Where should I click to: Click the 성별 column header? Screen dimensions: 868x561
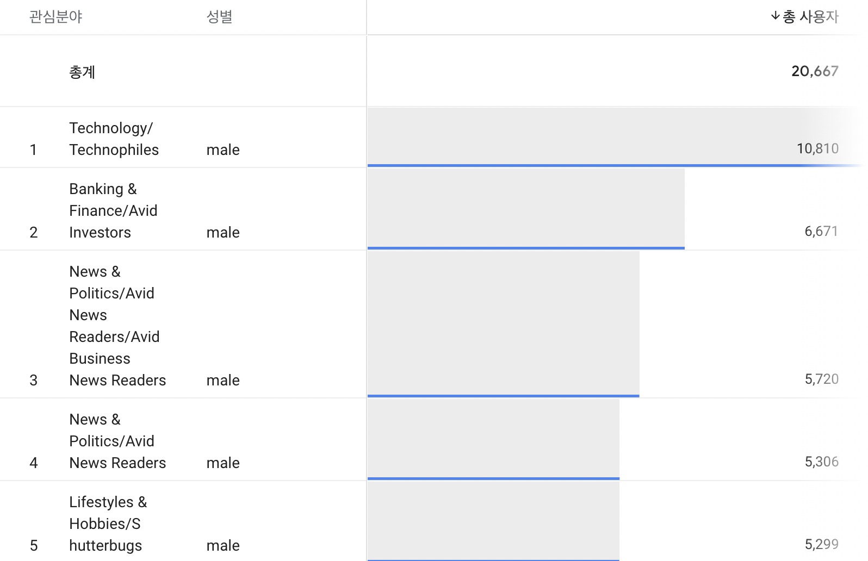[219, 17]
